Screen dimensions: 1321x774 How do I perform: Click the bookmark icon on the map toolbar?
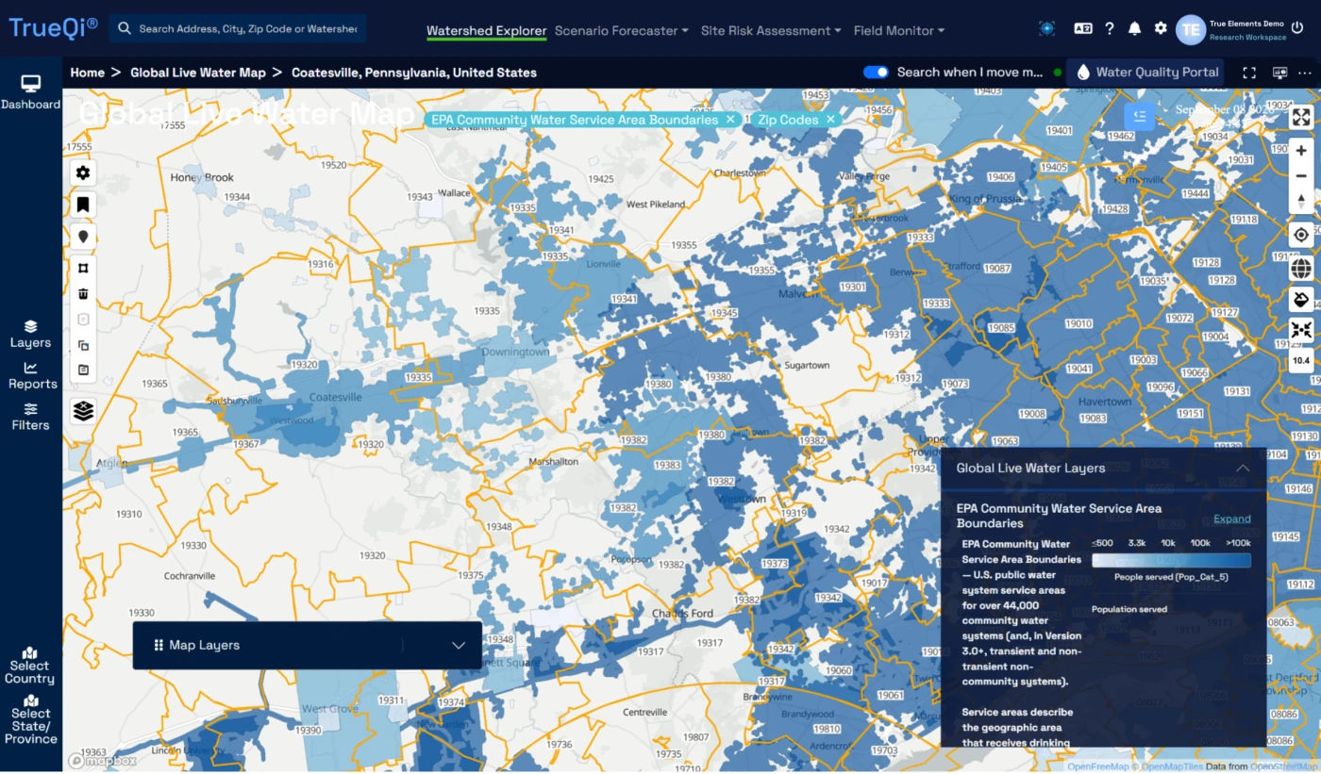[83, 205]
